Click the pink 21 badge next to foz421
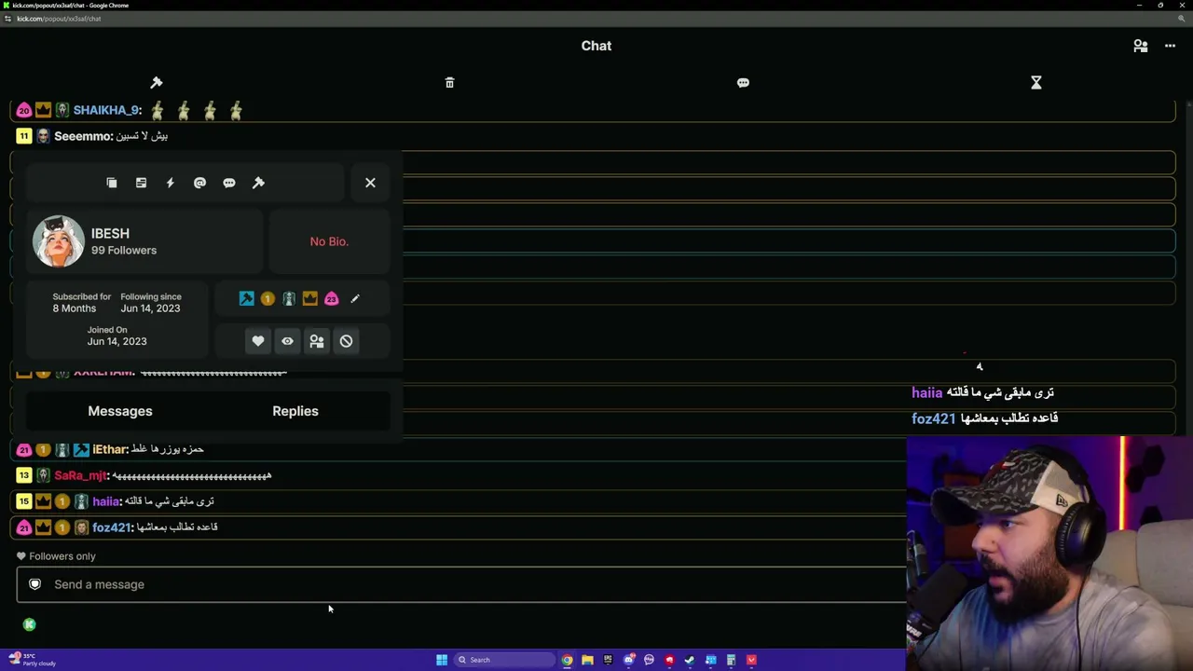Screen dimensions: 1193x671 (24, 527)
